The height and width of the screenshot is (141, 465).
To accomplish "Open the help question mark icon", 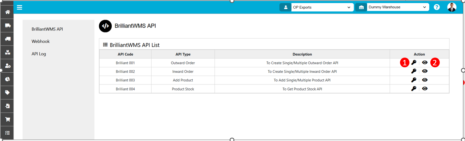I will 437,7.
